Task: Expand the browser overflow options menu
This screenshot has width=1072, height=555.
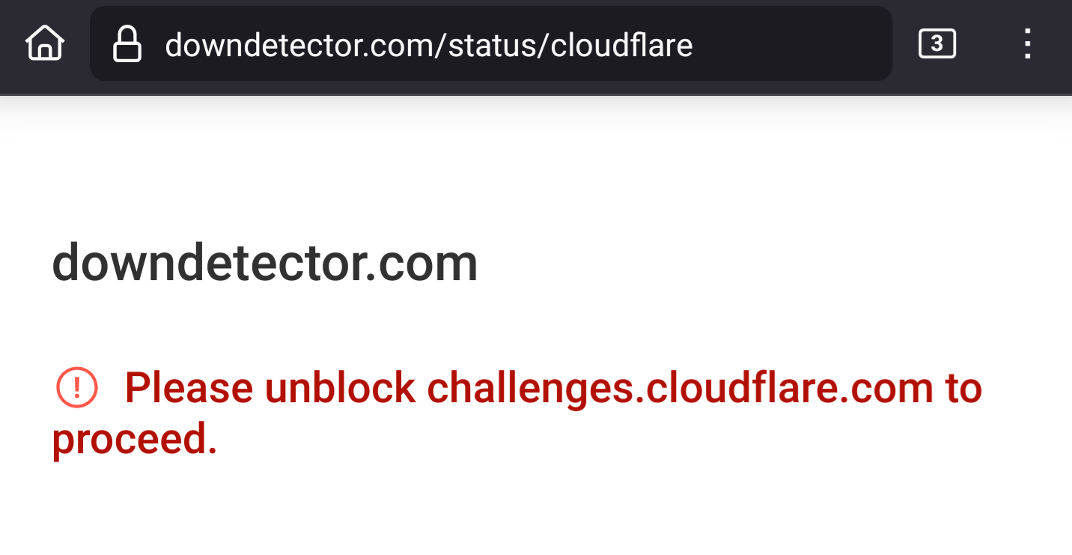Action: point(1028,44)
